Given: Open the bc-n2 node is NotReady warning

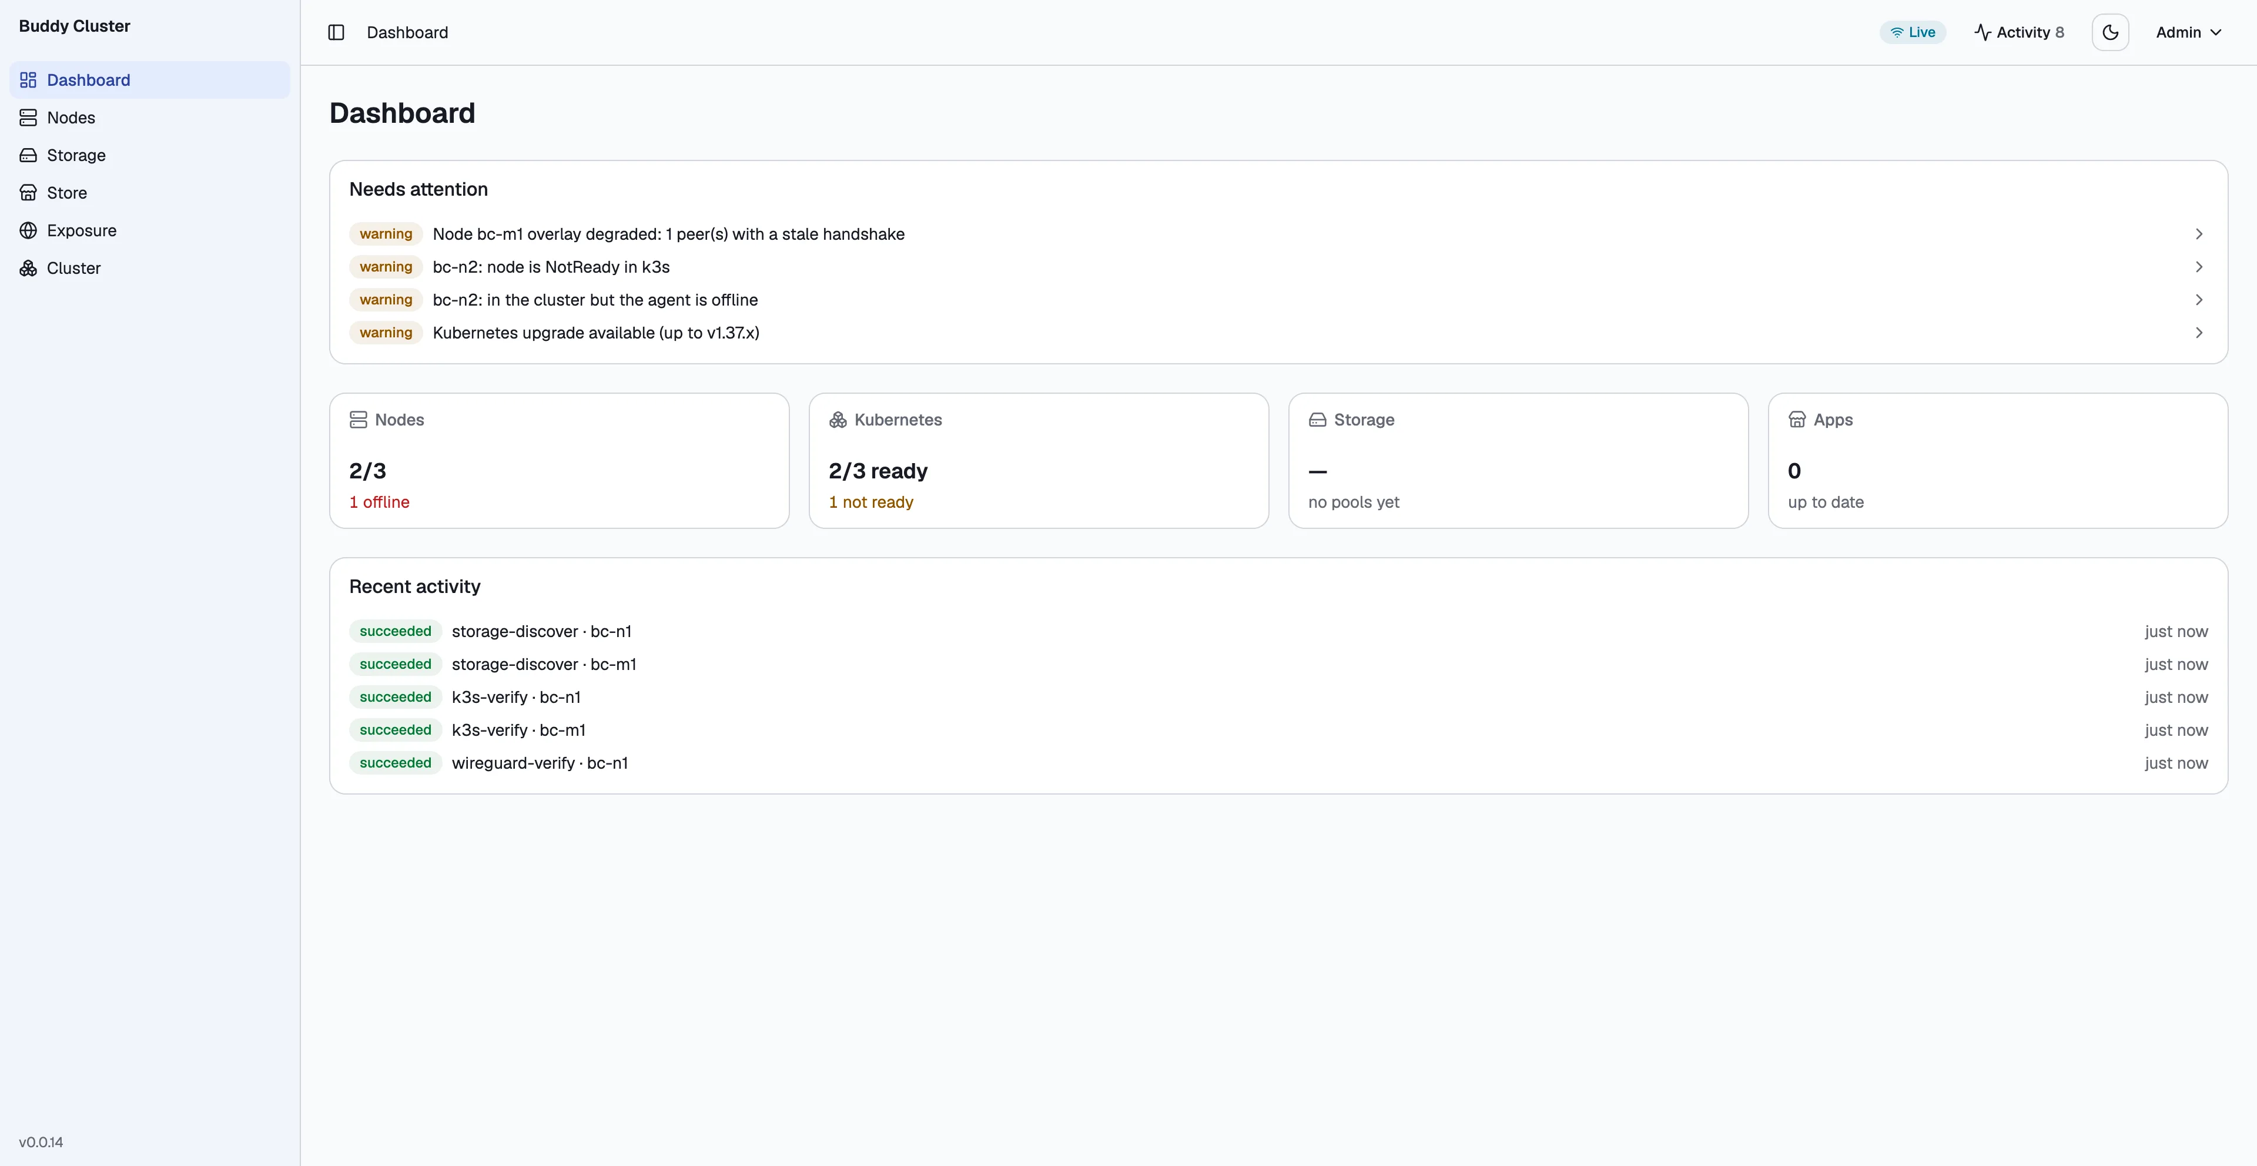Looking at the screenshot, I should click(x=1278, y=267).
